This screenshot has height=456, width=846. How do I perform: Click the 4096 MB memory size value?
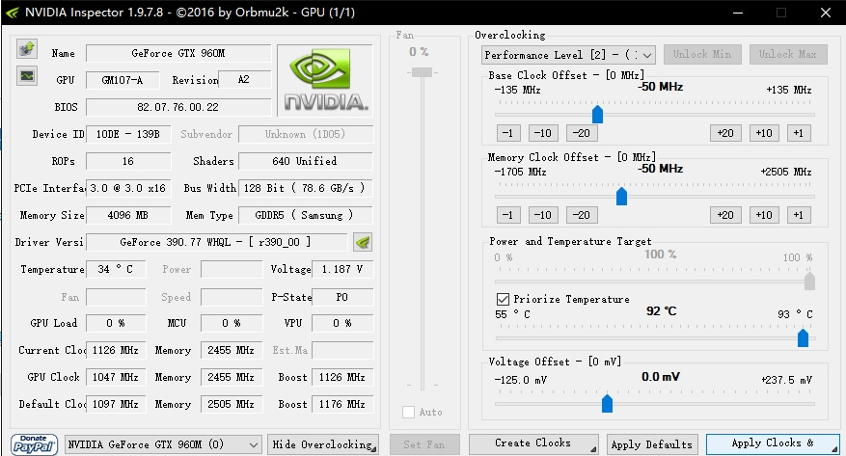pyautogui.click(x=128, y=215)
